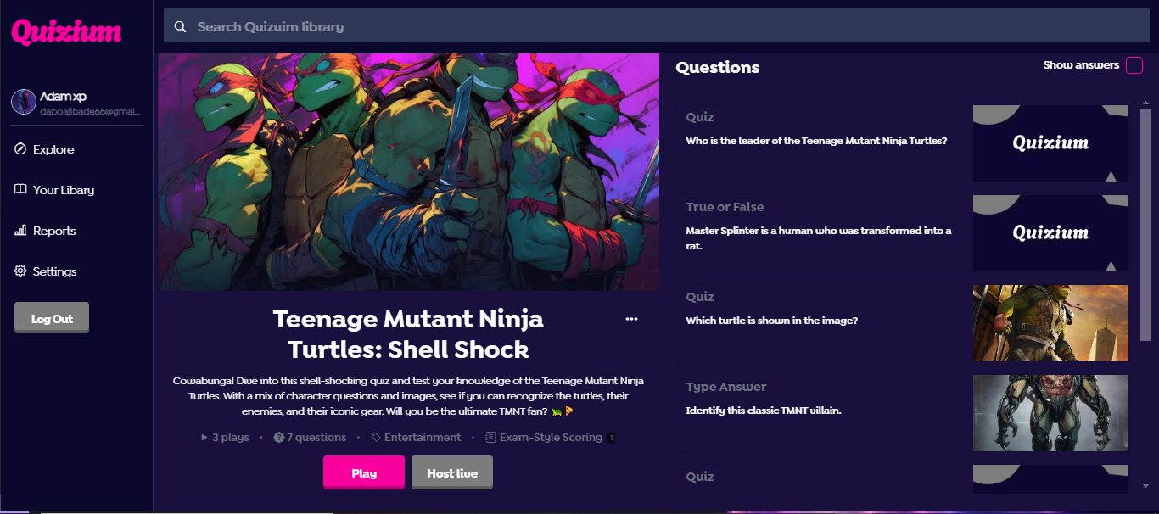Click the plays triangle icon
The width and height of the screenshot is (1159, 514).
click(204, 438)
